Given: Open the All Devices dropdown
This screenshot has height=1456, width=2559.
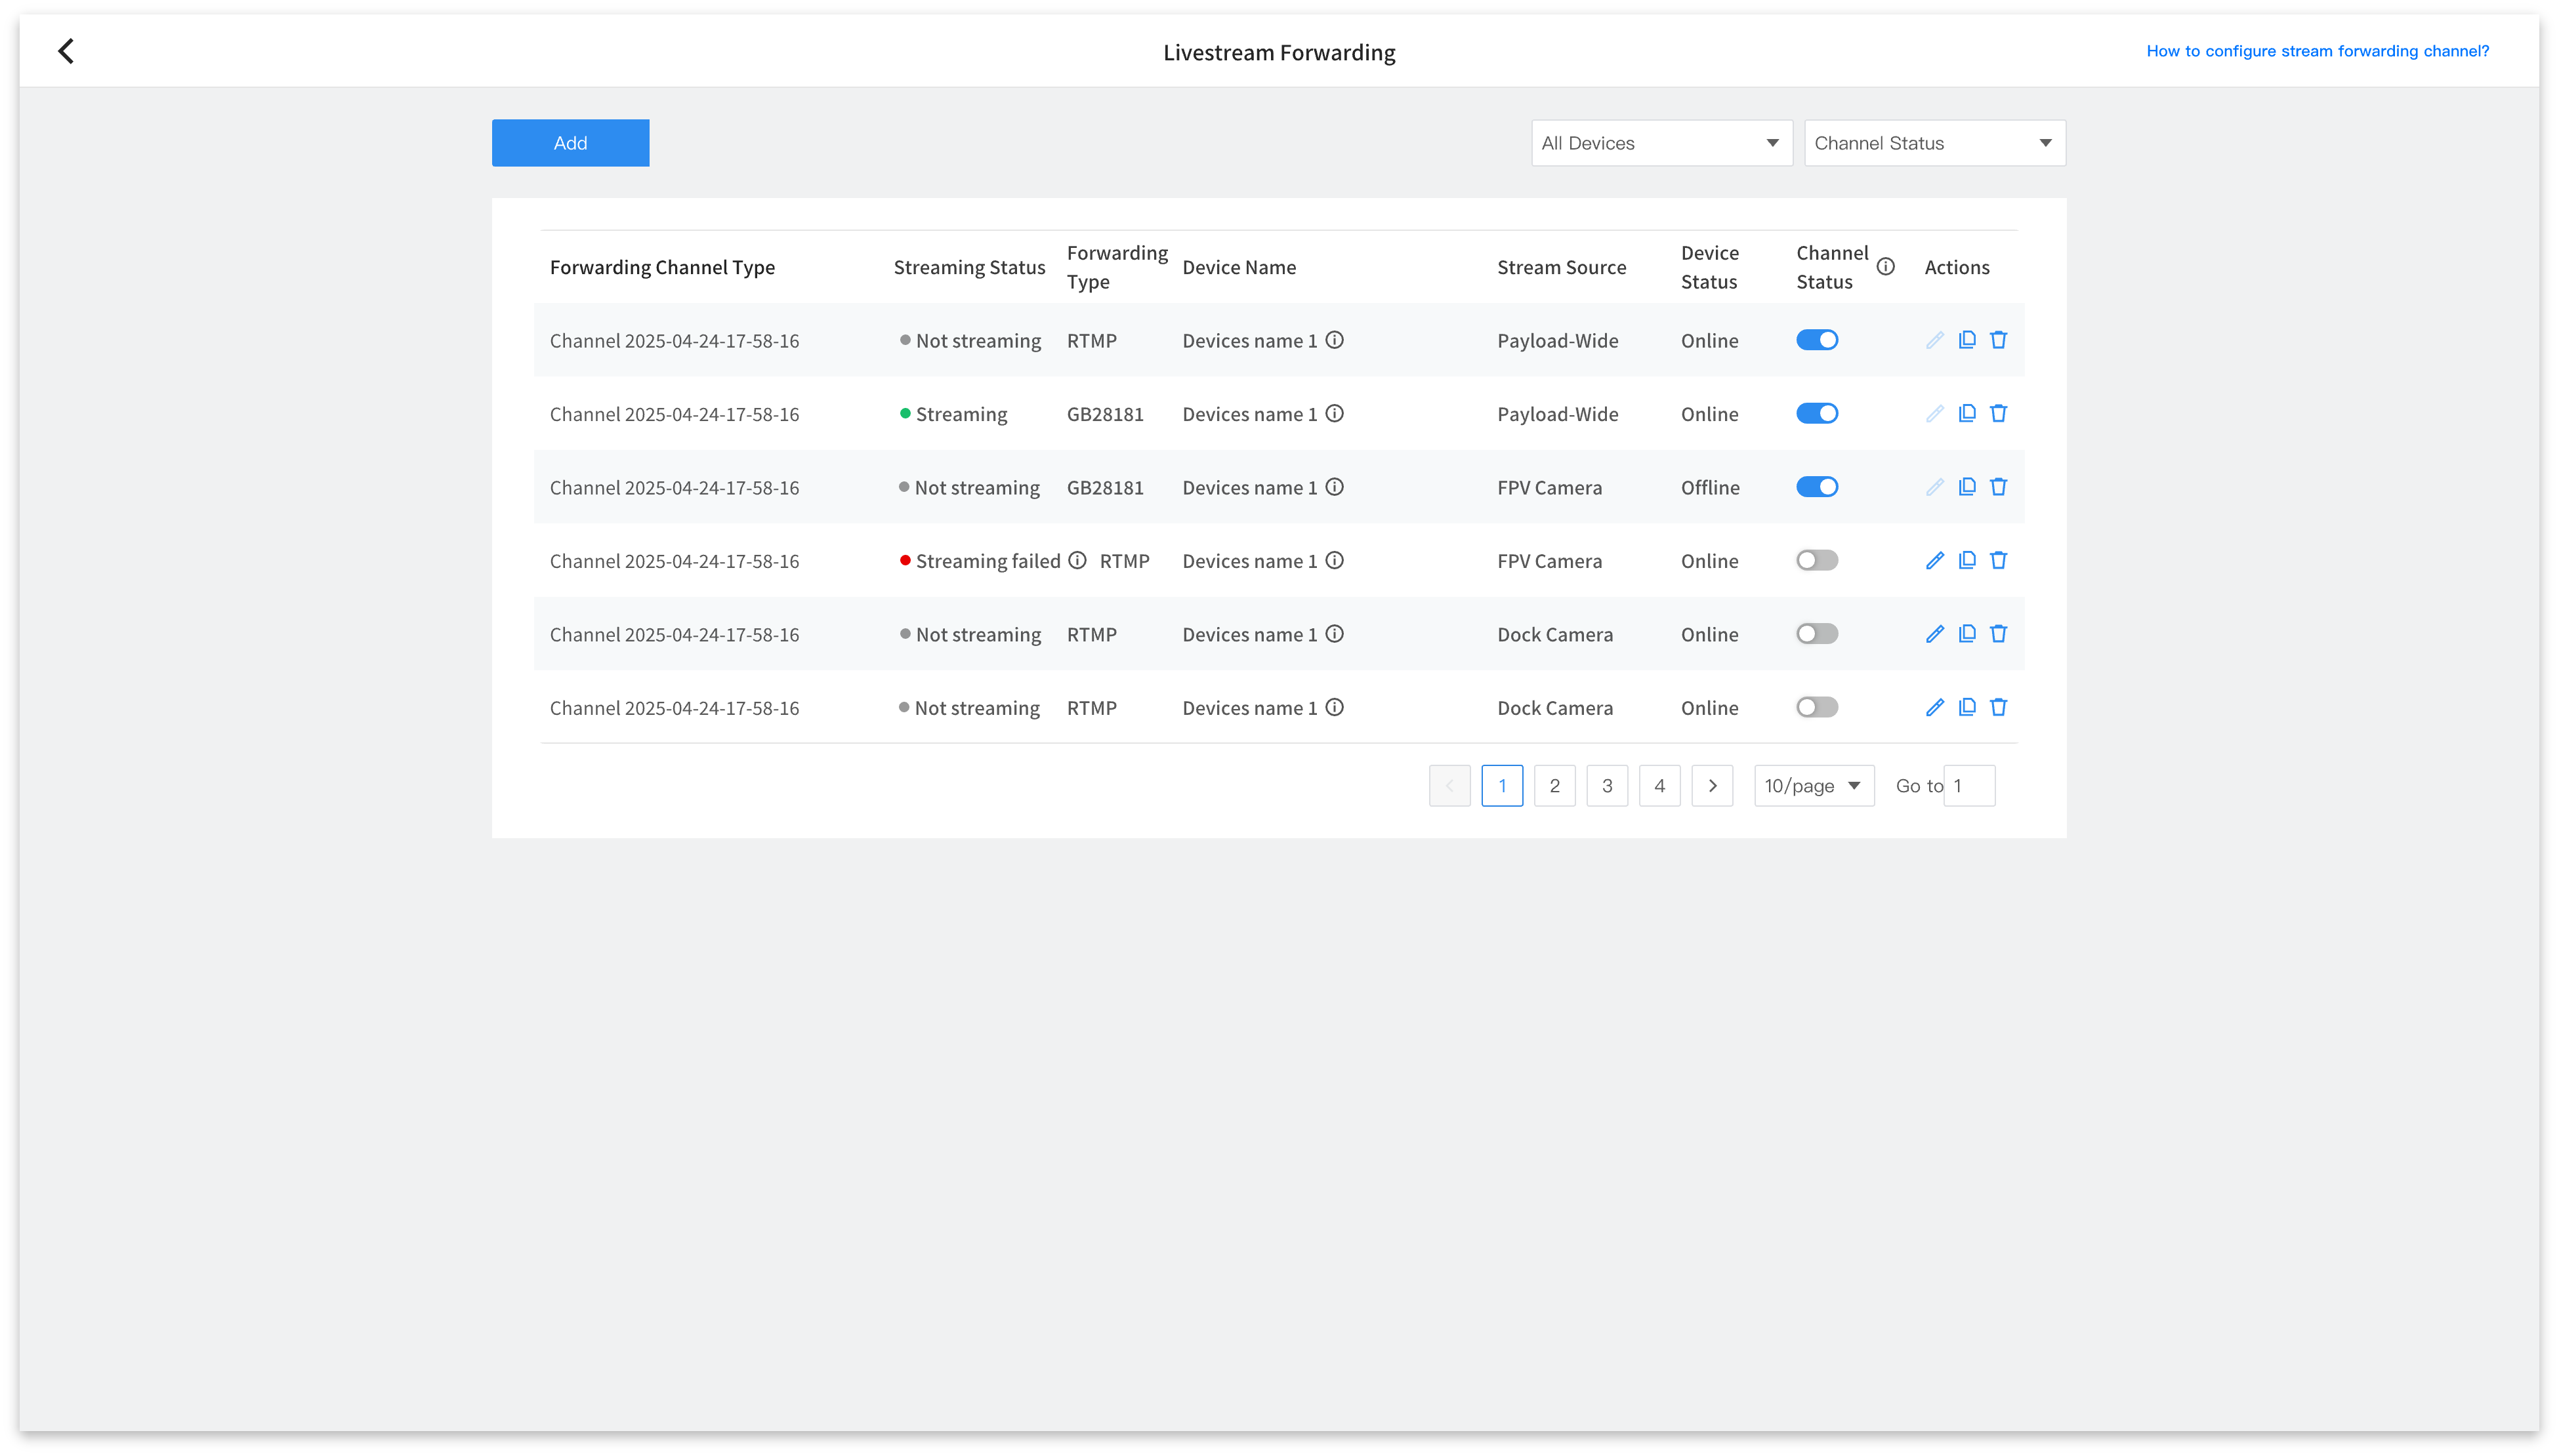Looking at the screenshot, I should [1661, 143].
